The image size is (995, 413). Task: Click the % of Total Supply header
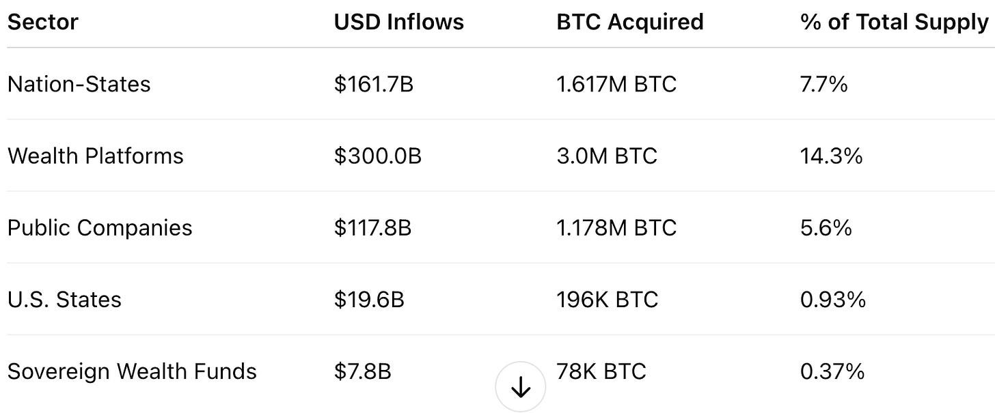click(x=895, y=22)
